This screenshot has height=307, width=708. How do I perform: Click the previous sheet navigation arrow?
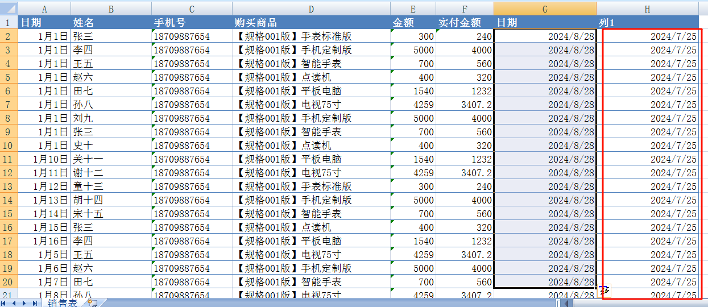coord(15,303)
